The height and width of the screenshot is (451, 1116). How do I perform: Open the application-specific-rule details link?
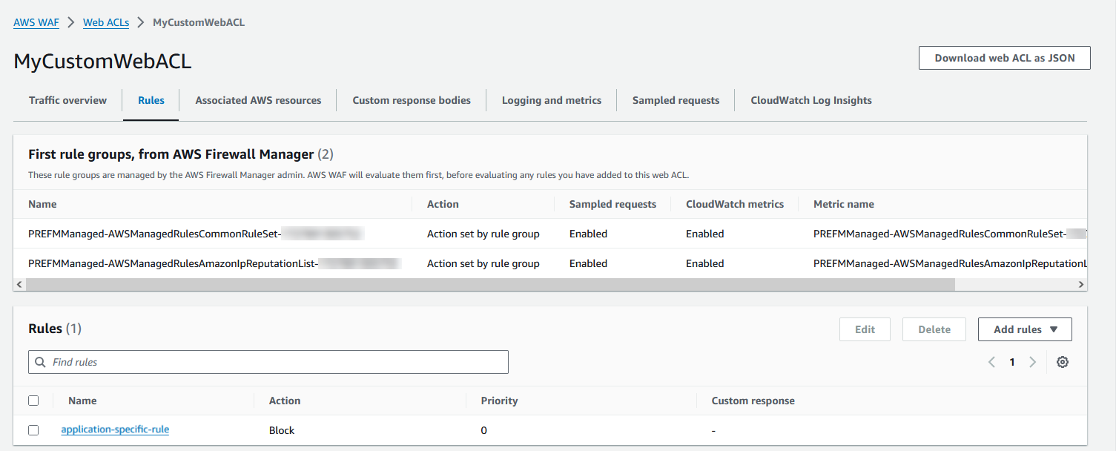(x=115, y=429)
